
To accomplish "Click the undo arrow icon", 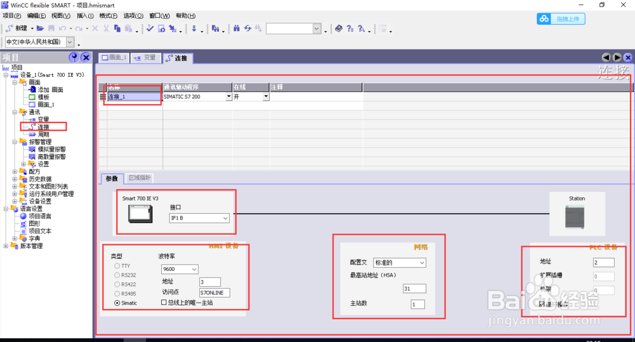I will point(62,29).
